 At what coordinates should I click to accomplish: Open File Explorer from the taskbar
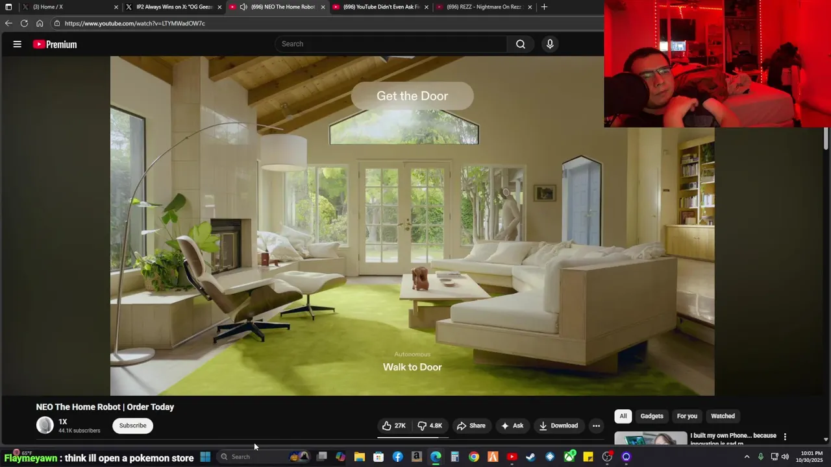tap(360, 457)
